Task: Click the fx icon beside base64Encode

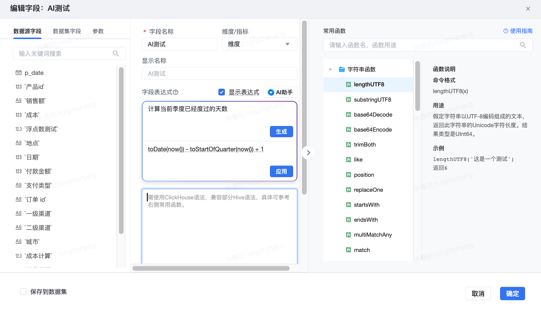Action: (x=349, y=129)
